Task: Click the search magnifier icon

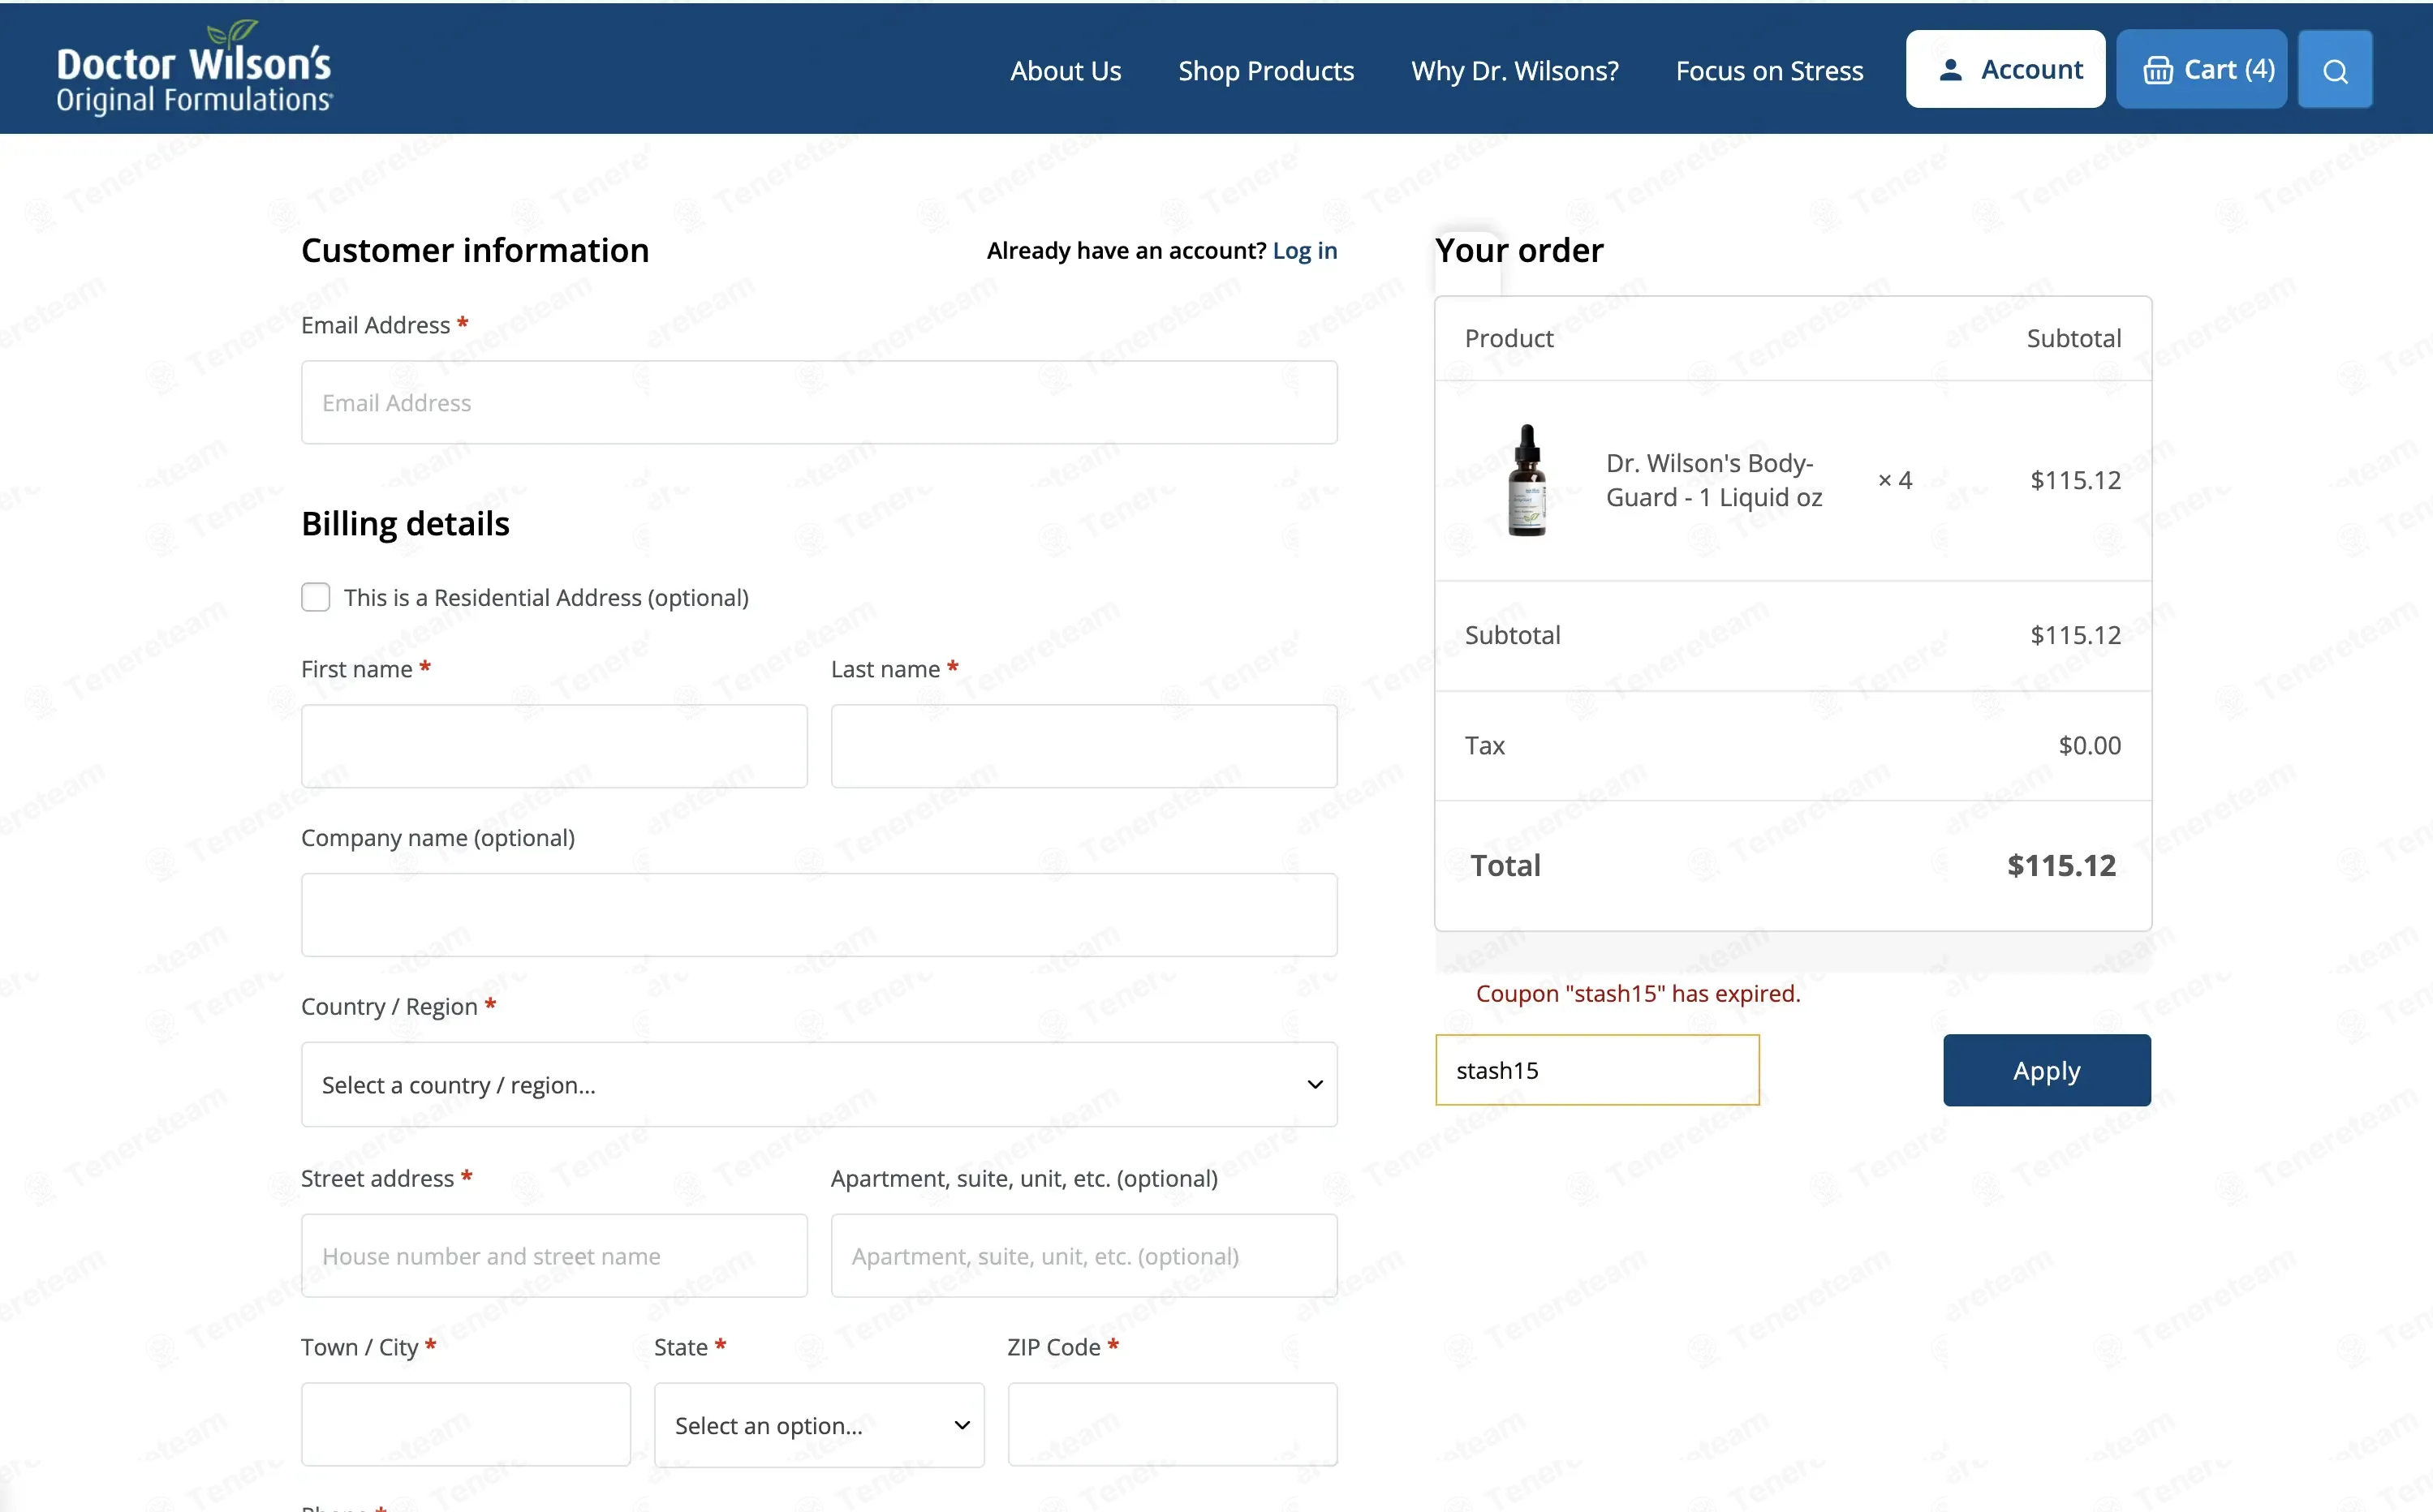Action: 2335,70
